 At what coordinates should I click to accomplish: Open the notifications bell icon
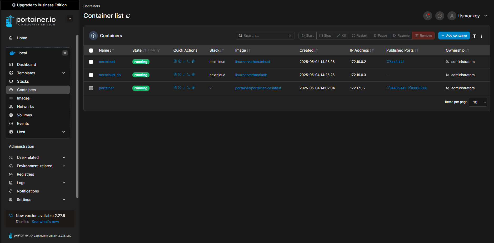coord(428,16)
